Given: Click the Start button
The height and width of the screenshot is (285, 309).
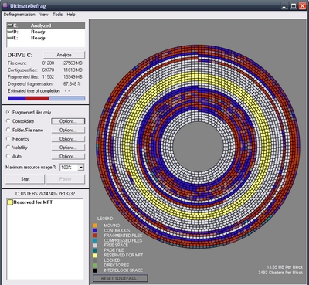Looking at the screenshot, I should point(25,179).
